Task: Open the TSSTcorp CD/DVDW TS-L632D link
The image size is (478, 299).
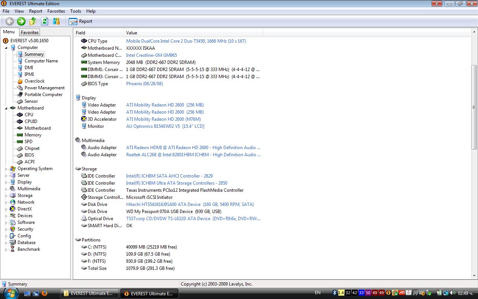Action: [x=193, y=219]
